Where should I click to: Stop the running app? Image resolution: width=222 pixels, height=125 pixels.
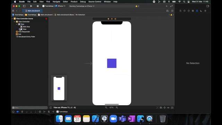click(38, 6)
